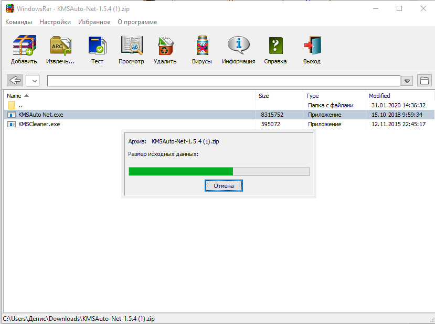
Task: Open the Настройки menu
Action: pos(55,22)
